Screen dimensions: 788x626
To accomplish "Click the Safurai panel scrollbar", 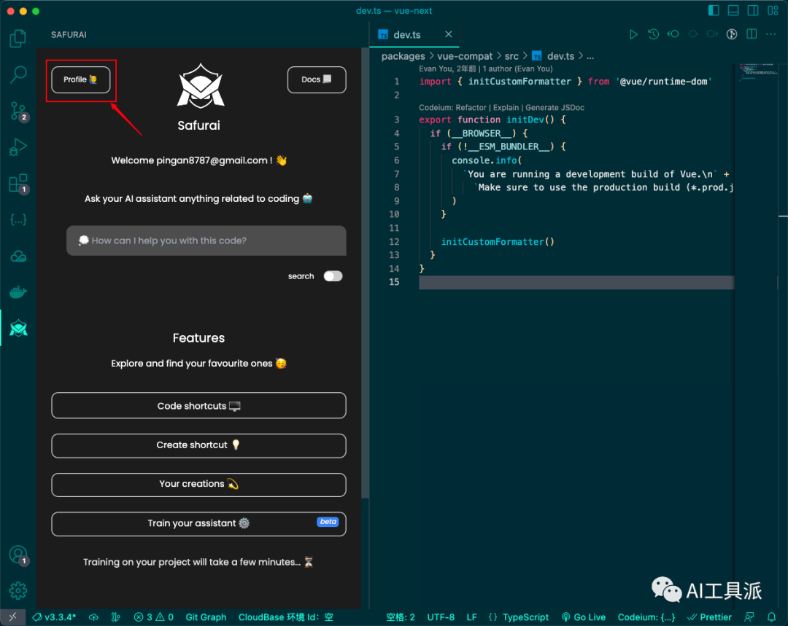I will pyautogui.click(x=366, y=273).
